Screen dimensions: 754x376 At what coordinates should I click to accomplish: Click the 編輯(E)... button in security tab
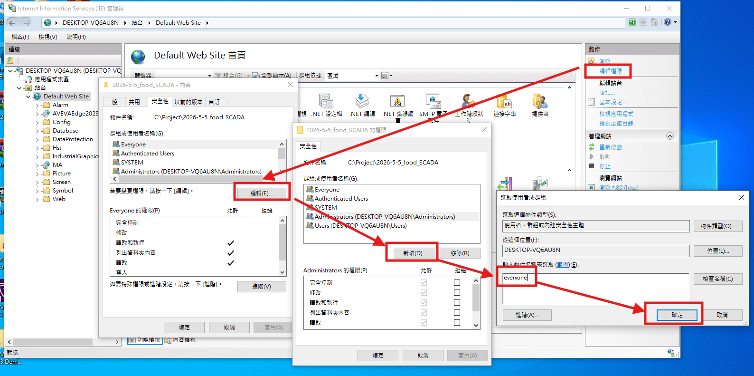[262, 193]
